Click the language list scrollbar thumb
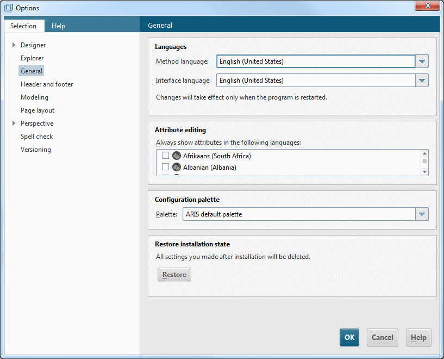 coord(424,161)
